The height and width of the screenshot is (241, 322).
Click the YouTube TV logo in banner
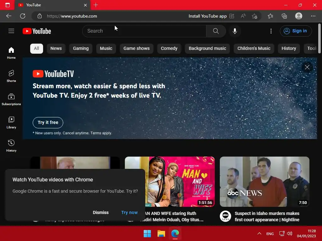(x=53, y=74)
